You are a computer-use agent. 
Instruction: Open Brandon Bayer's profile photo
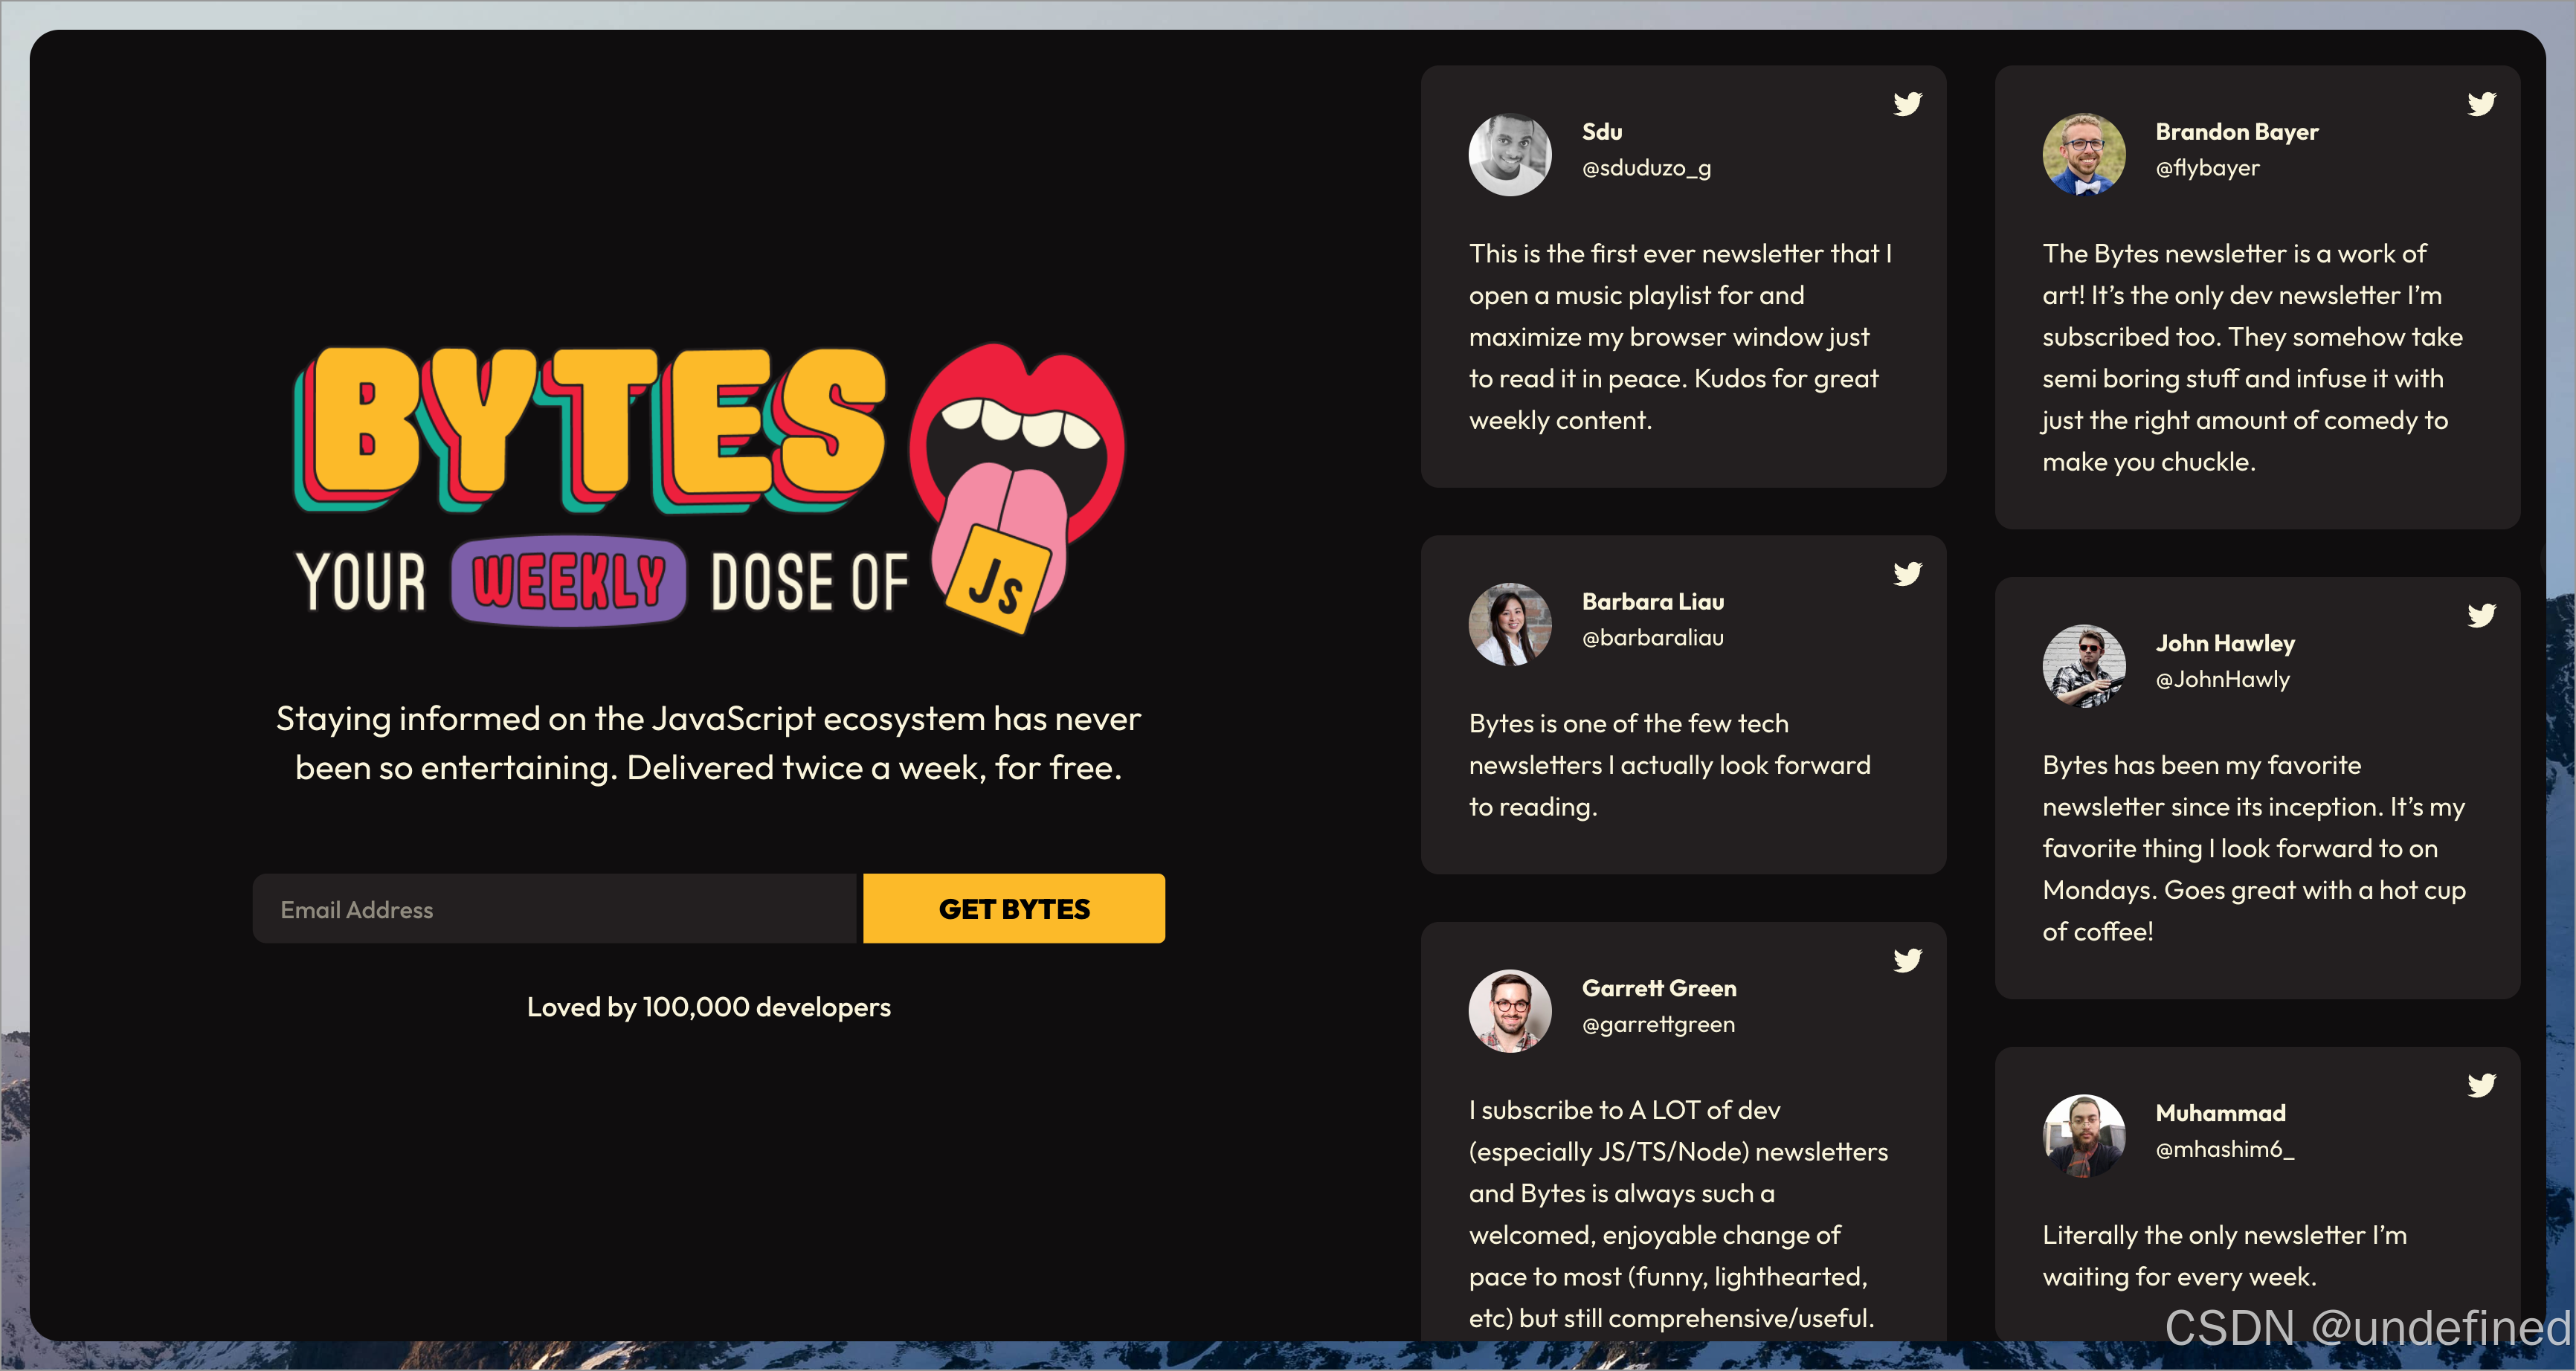click(x=2084, y=154)
